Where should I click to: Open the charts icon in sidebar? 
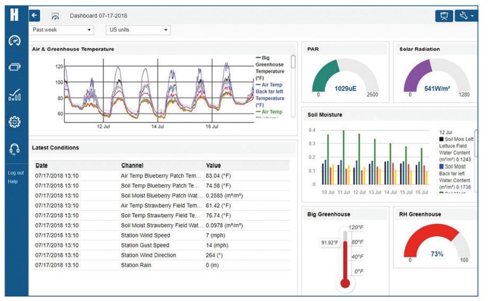pos(14,95)
